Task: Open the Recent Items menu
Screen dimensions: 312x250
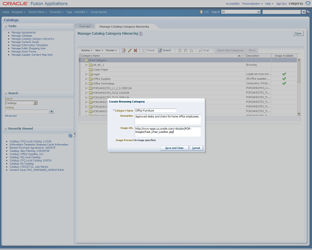Action: 38,12
